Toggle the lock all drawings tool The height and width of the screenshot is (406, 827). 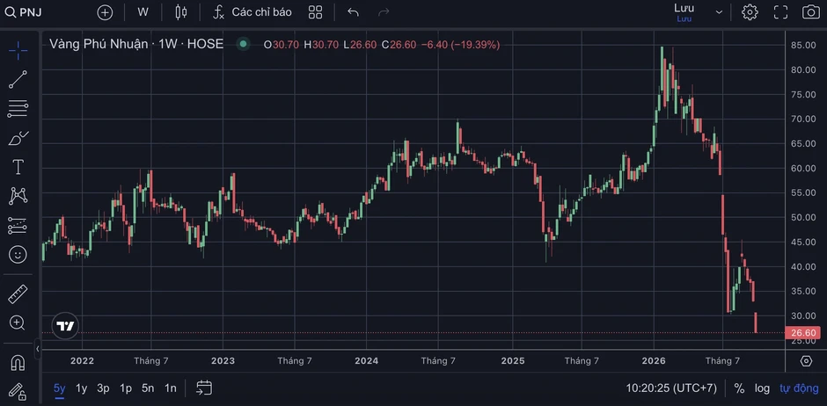click(x=18, y=392)
